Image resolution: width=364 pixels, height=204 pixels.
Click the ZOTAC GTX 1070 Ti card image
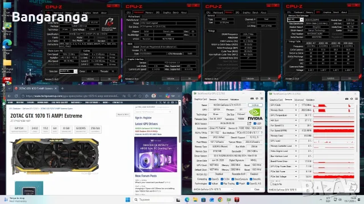coord(56,156)
